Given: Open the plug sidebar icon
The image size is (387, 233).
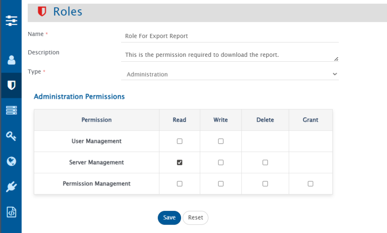Looking at the screenshot, I should point(11,187).
